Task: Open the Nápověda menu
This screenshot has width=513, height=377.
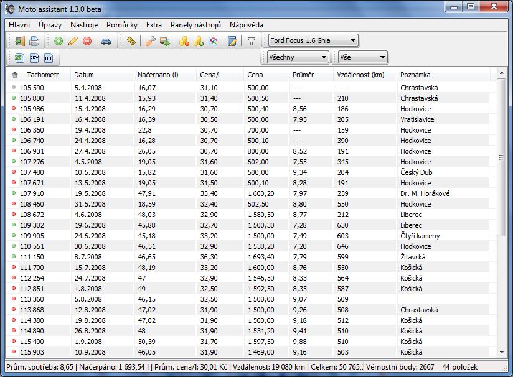Action: (246, 25)
